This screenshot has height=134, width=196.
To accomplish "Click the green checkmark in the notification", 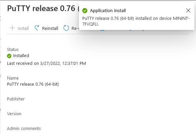I will (85, 10).
